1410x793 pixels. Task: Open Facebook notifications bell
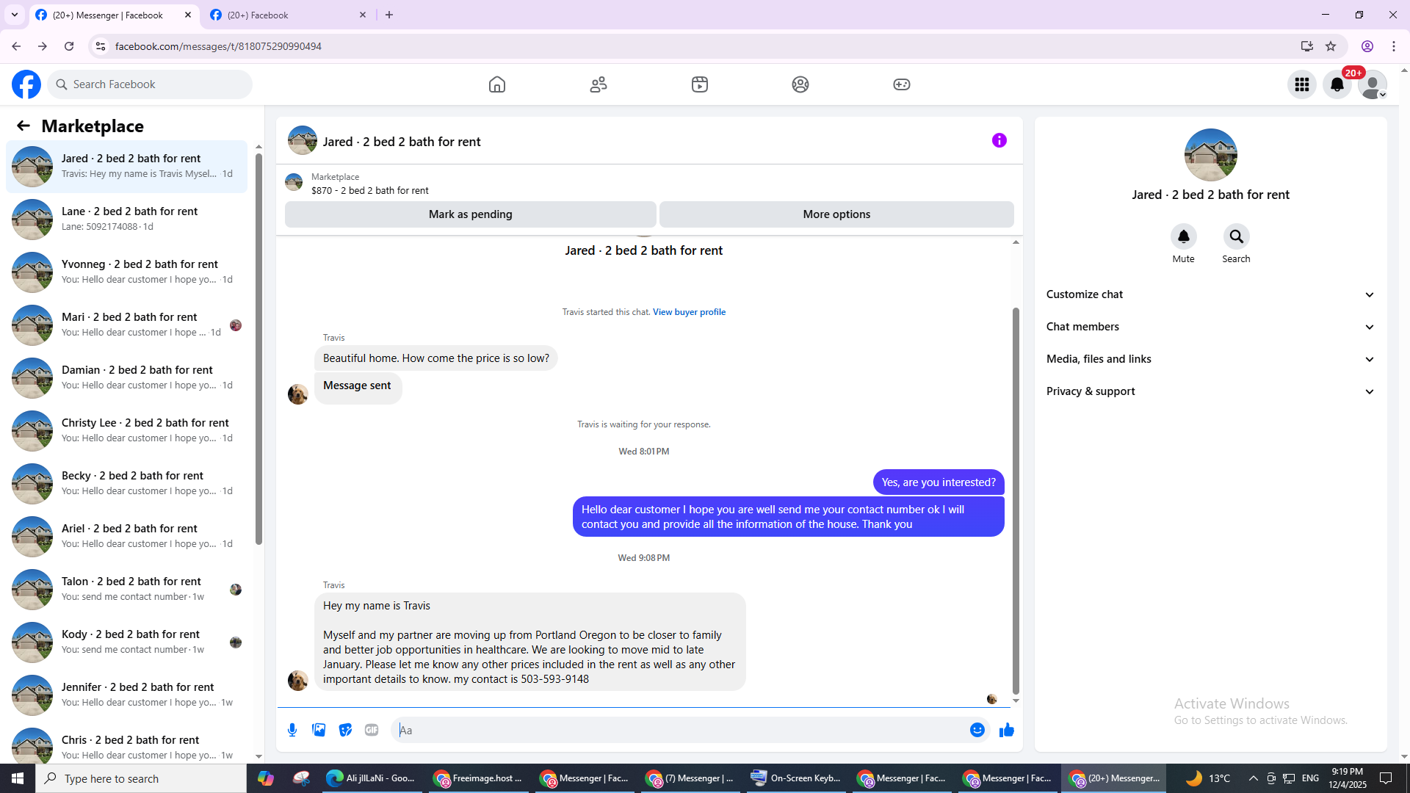coord(1337,84)
